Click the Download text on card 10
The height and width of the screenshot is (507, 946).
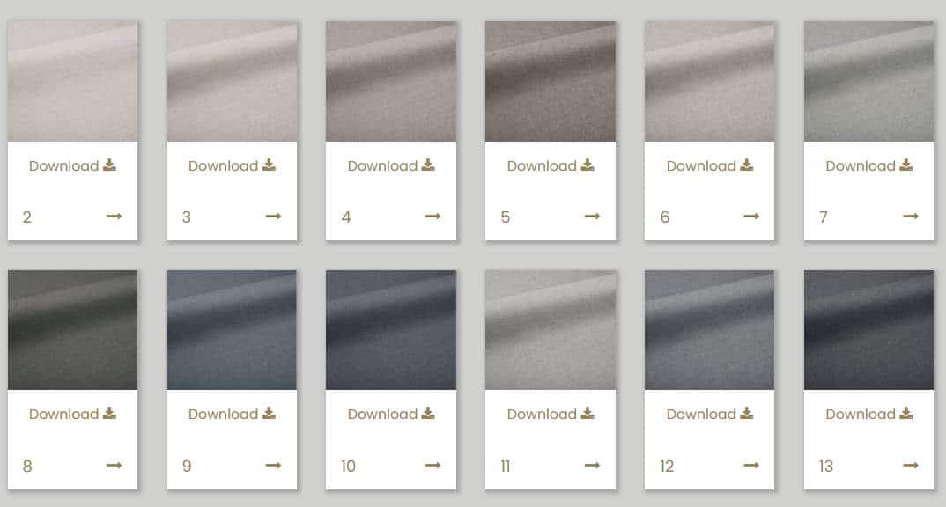(x=382, y=415)
